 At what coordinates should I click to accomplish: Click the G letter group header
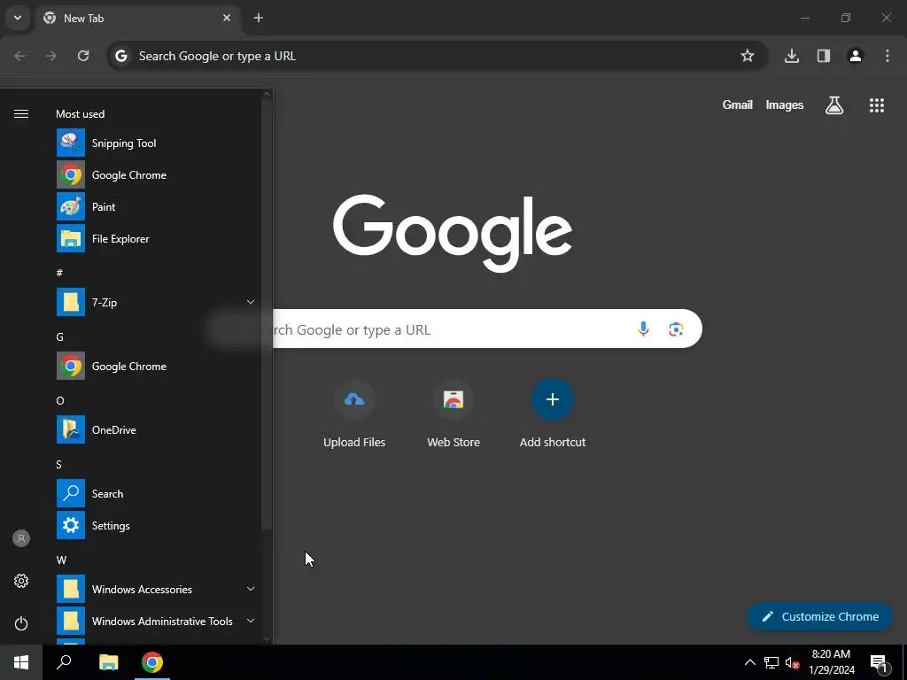pos(59,336)
